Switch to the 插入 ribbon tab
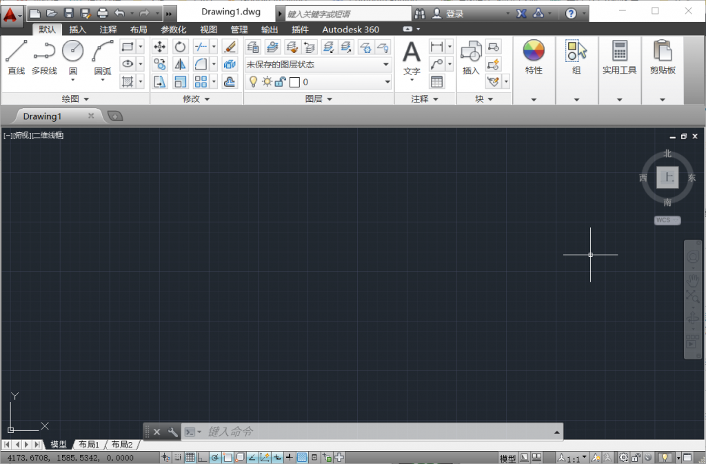The image size is (706, 464). (77, 30)
